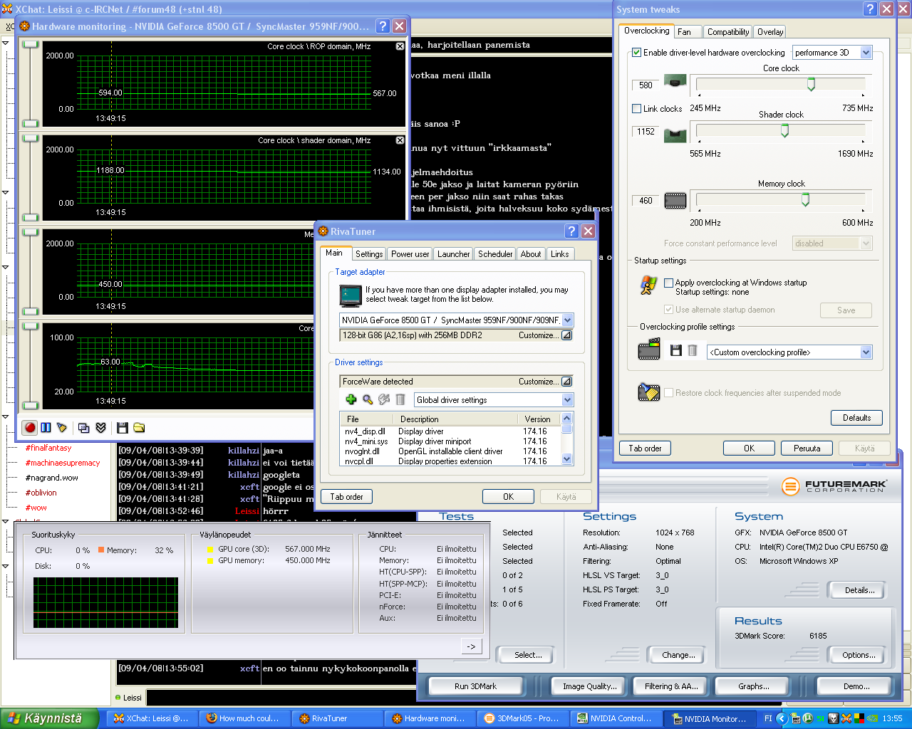912x729 pixels.
Task: Click the floppy disk icon in monitoring toolbar
Action: 123,428
